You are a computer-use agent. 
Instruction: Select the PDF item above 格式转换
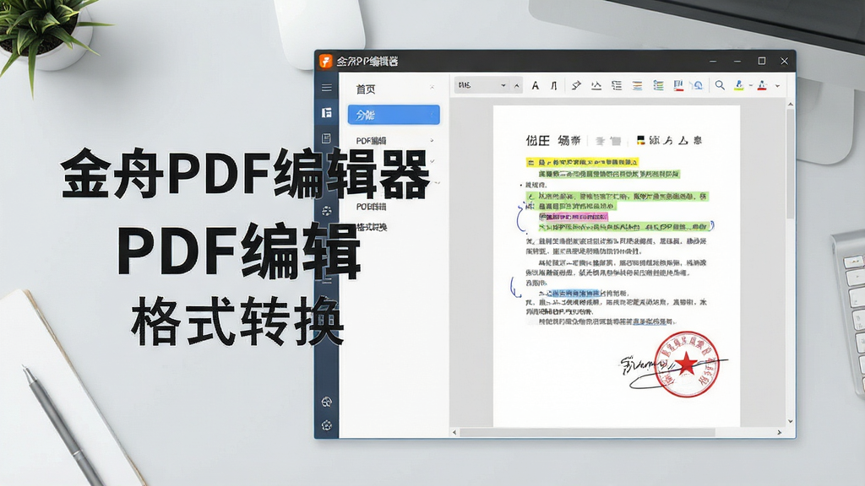(x=372, y=207)
